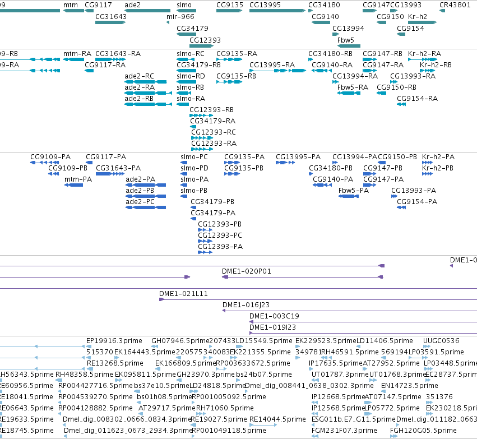The image size is (477, 439).
Task: Click EST RP004128882.5prime
Action: 60,413
